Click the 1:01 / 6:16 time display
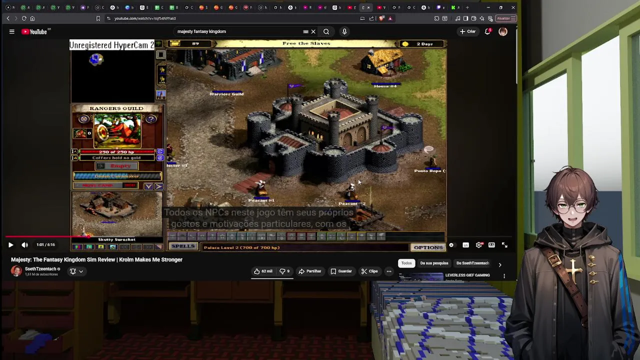Image resolution: width=640 pixels, height=360 pixels. (x=45, y=245)
